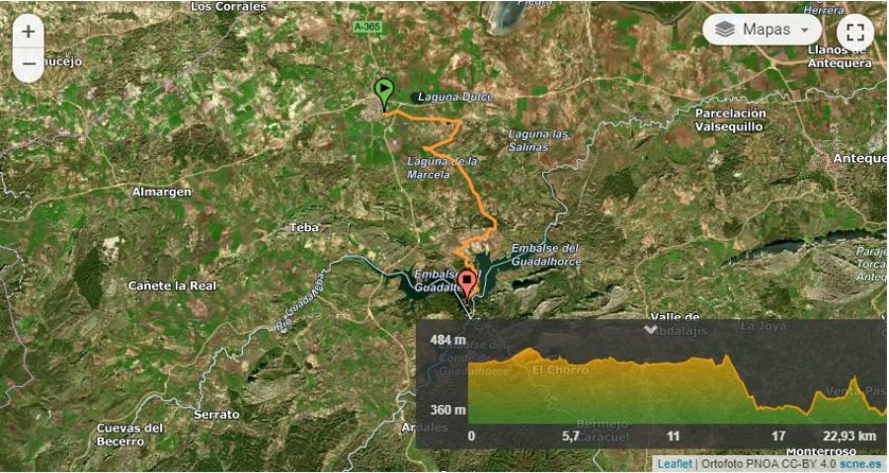Viewport: 889px width, 473px height.
Task: Click the Río Guadalteba river label
Action: (301, 301)
